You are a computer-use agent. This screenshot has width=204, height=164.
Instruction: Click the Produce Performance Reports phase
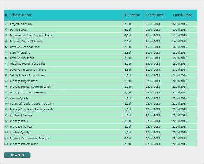29,138
